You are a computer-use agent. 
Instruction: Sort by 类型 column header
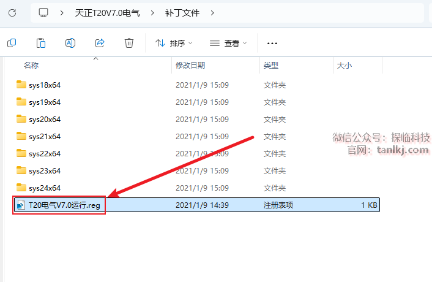(x=271, y=65)
